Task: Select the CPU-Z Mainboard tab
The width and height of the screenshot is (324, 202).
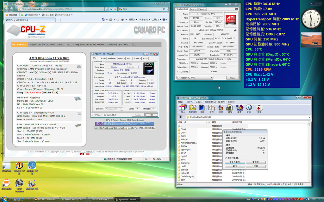Action: click(x=112, y=58)
